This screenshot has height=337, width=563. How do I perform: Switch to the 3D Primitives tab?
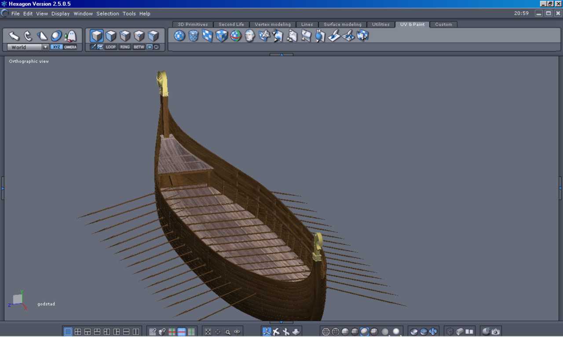coord(193,25)
